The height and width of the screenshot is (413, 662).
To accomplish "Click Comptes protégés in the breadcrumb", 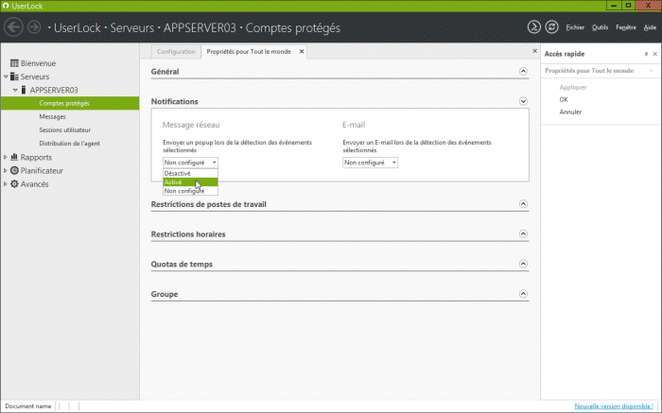I will [292, 27].
